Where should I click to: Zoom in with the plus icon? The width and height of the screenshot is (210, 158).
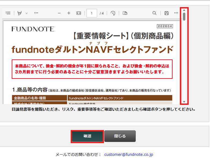point(69,13)
